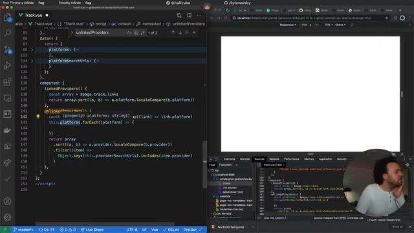Viewport: 414px width, 233px height.
Task: Click the Vue language mode in the status bar
Action: click(x=155, y=230)
